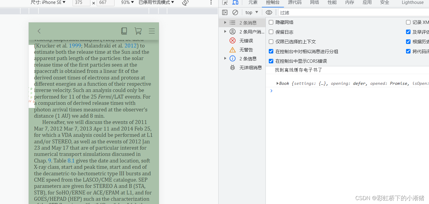Expand the 2 条消息 group
This screenshot has width=429, height=204.
pos(225,23)
